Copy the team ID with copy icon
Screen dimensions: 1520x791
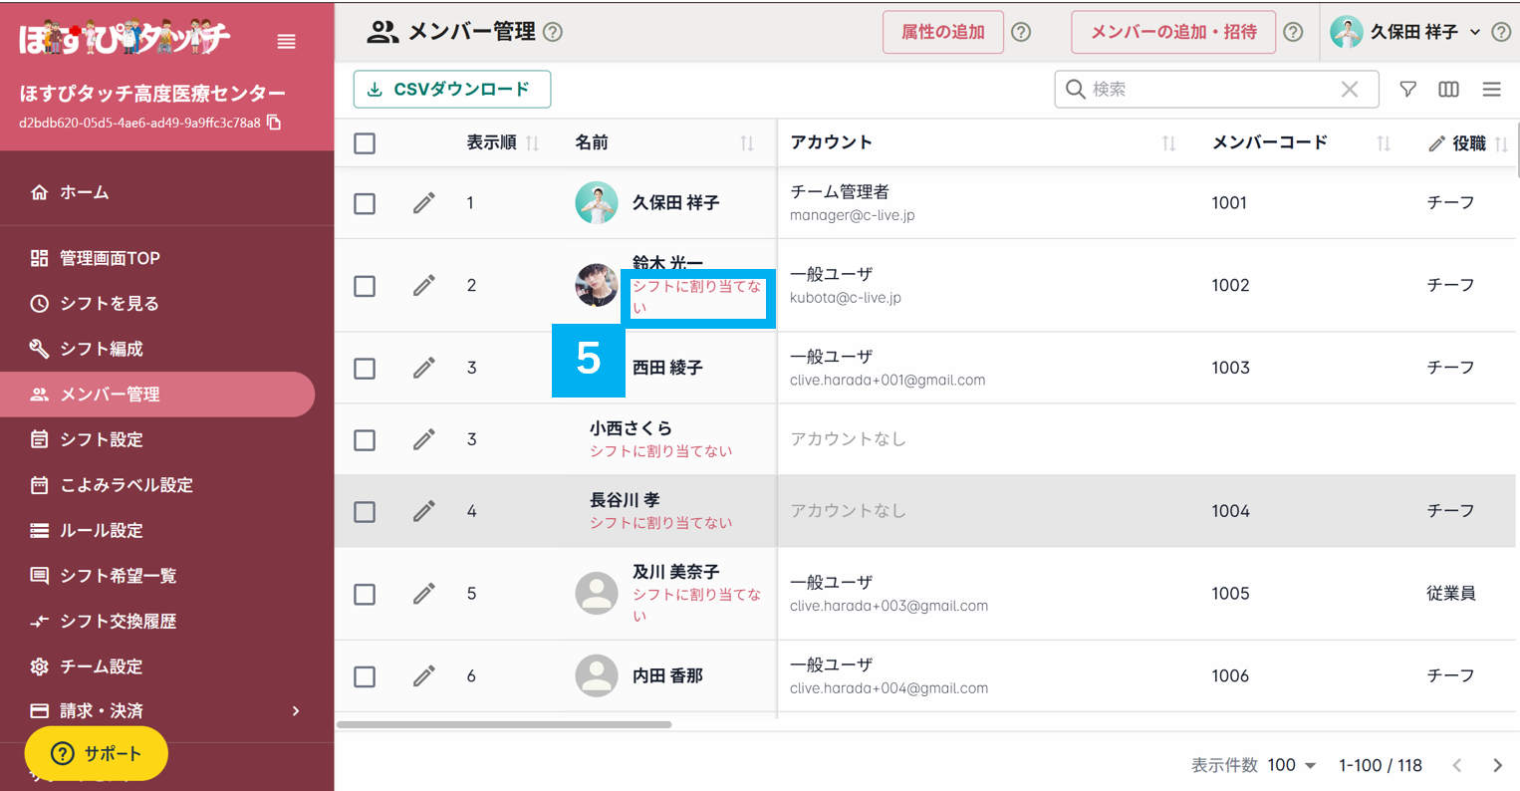(x=274, y=123)
